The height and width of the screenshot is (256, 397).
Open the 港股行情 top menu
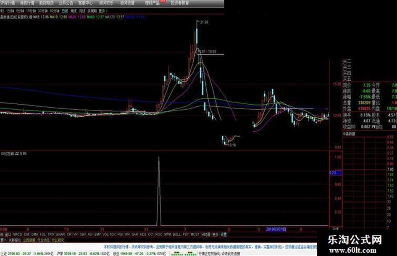[x=27, y=3]
